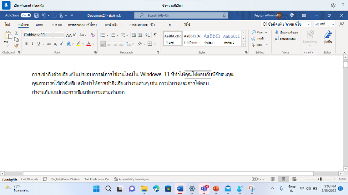Apply Heading 2 style
The width and height of the screenshot is (348, 195).
pyautogui.click(x=231, y=38)
